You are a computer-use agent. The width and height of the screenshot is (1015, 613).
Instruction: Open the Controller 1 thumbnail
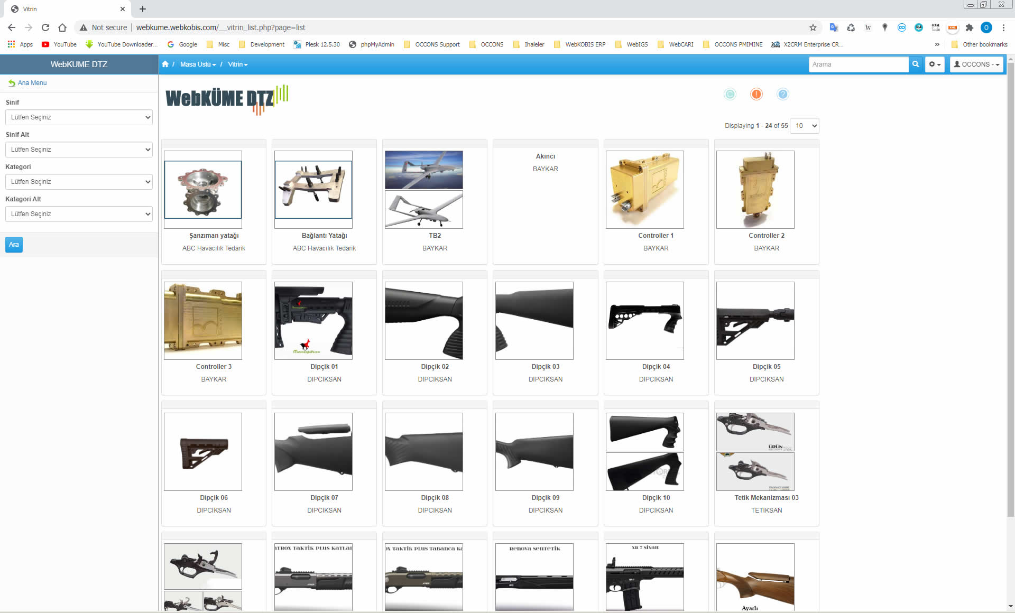pyautogui.click(x=645, y=190)
